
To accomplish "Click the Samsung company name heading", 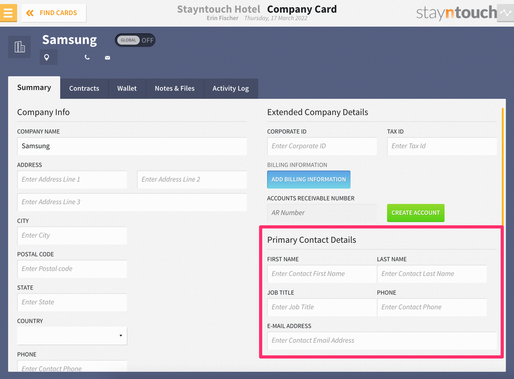I will 69,40.
